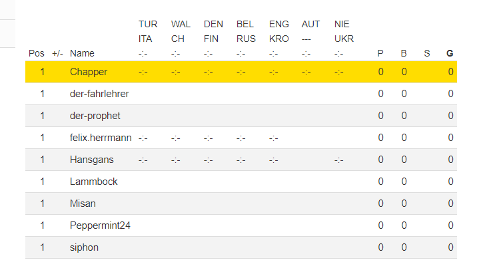Sort by the G total column header

[450, 53]
